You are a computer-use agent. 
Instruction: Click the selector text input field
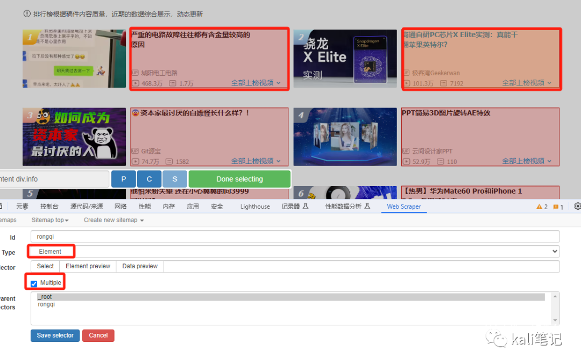(x=362, y=266)
